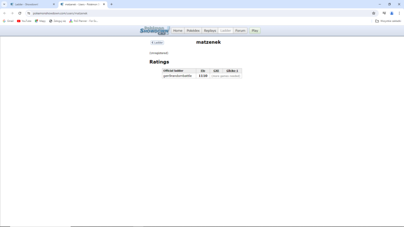Click the Pokémon Showdown logo

154,30
